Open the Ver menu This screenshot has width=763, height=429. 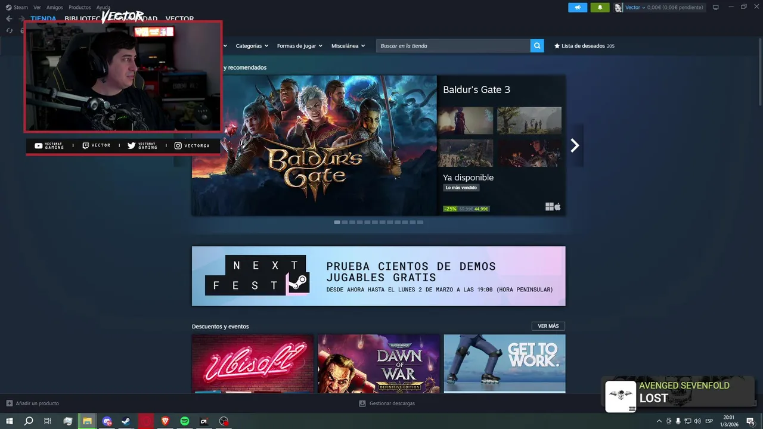click(x=37, y=7)
